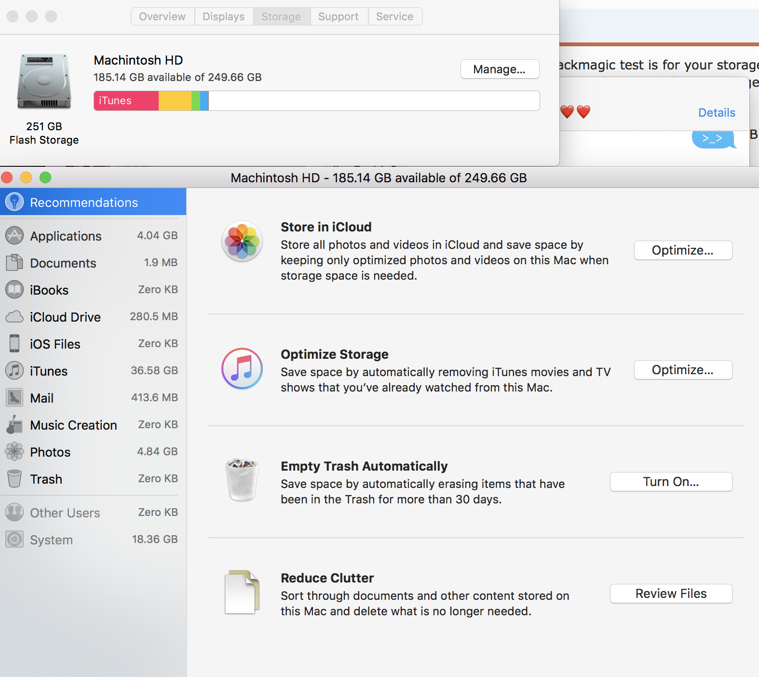Click the iTunes icon beside Optimize Storage

pos(242,368)
